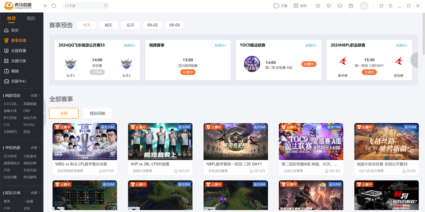425x212 pixels.
Task: Expand 全部 next to 单机热游
Action: point(35,148)
